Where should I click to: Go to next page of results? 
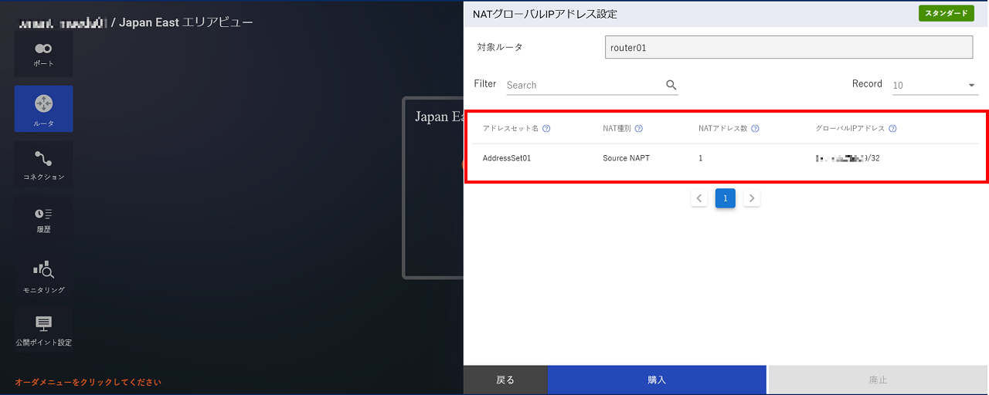(x=752, y=198)
